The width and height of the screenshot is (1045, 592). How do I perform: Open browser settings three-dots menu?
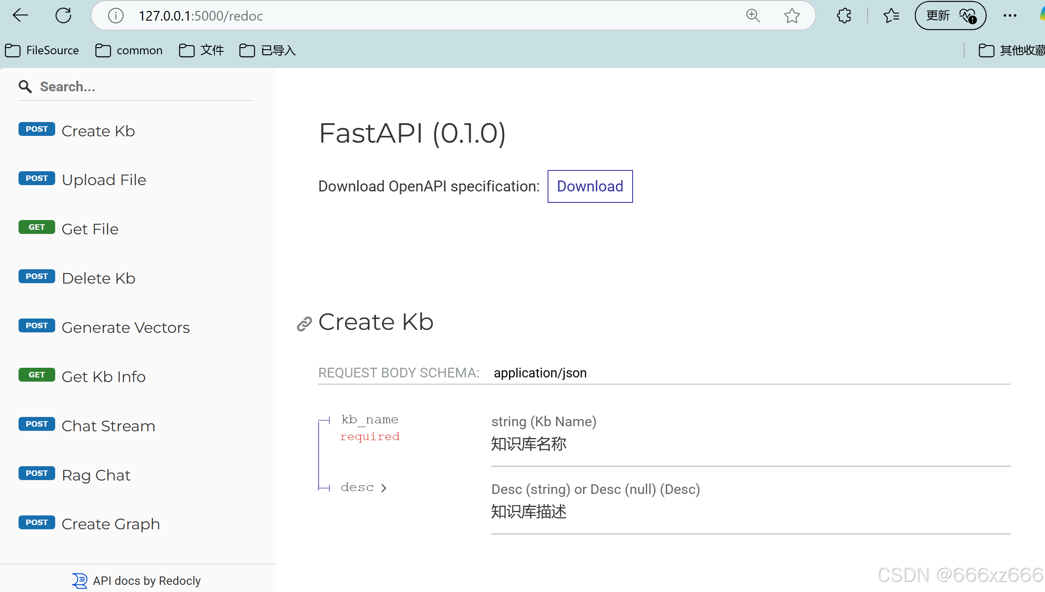point(1010,16)
